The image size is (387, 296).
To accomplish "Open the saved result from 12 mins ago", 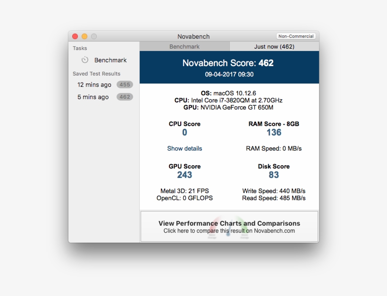I will 94,85.
